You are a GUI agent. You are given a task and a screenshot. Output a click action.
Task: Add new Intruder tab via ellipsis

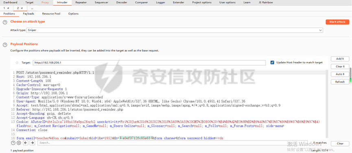click(x=32, y=8)
